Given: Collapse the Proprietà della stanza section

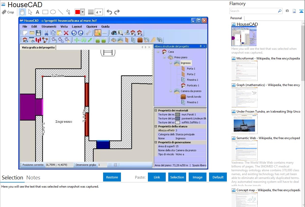Looking at the screenshot, I should [x=156, y=126].
